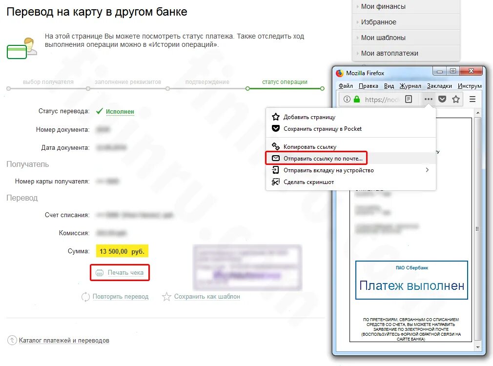This screenshot has width=493, height=366.
Task: Select Копировать ссылку menu entry
Action: coord(350,147)
